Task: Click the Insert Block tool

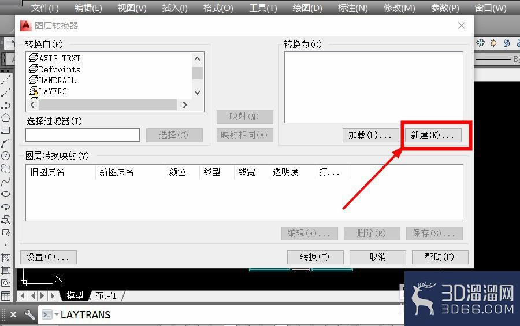Action: (x=6, y=220)
